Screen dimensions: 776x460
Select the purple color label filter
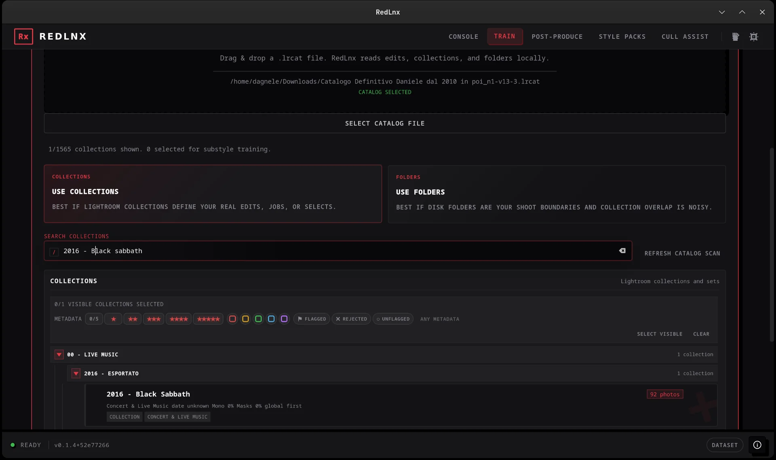point(284,319)
